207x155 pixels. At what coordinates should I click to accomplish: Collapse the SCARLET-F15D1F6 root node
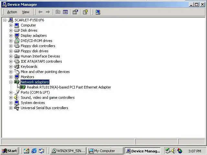coord(5,20)
